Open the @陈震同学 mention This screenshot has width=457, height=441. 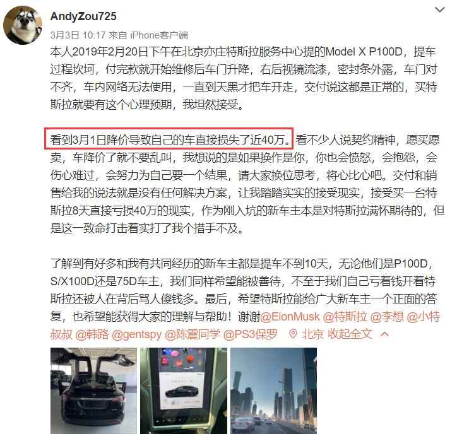pos(193,334)
